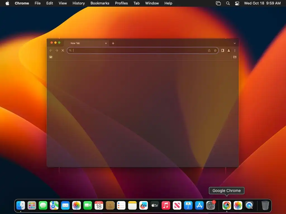Open the Chrome profile avatar menu
286x214 pixels.
click(228, 50)
